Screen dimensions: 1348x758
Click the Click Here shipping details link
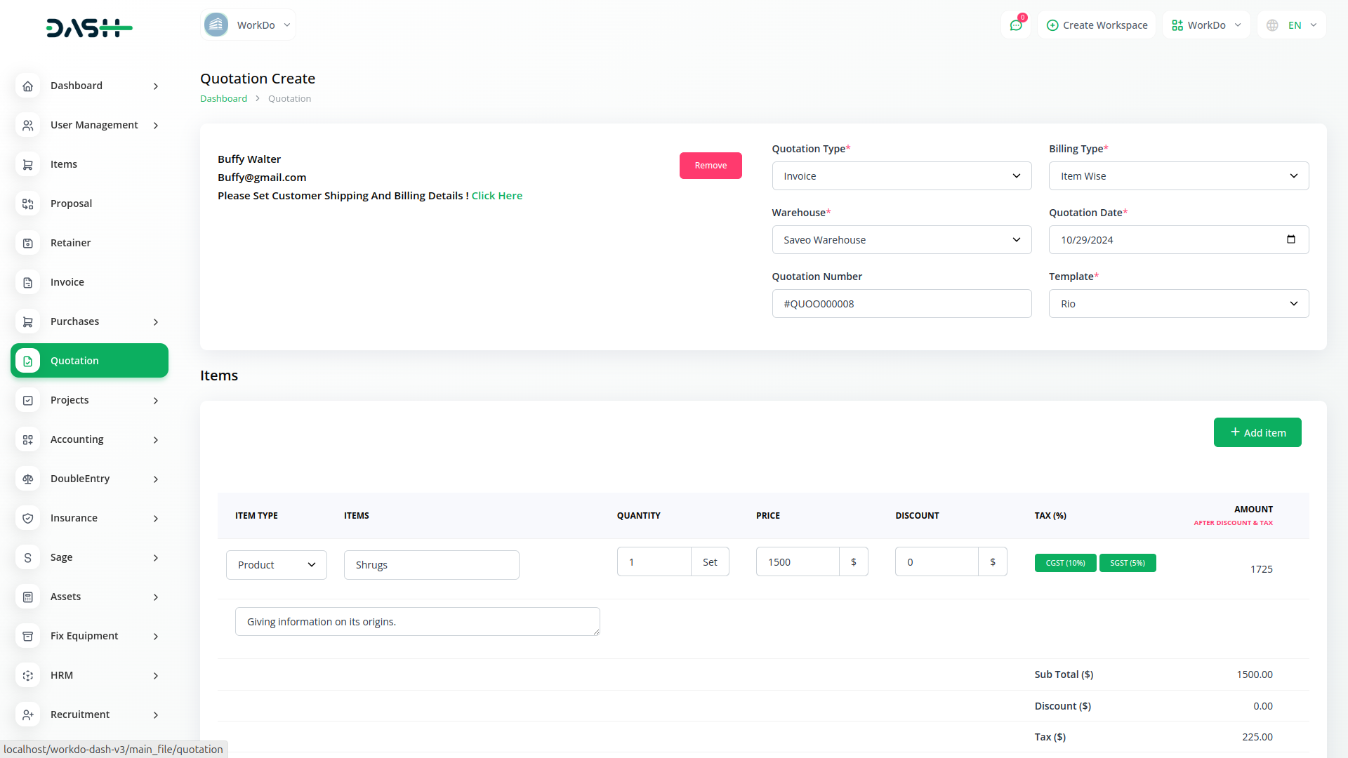pos(496,196)
